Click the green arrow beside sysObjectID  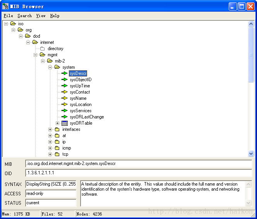point(65,80)
